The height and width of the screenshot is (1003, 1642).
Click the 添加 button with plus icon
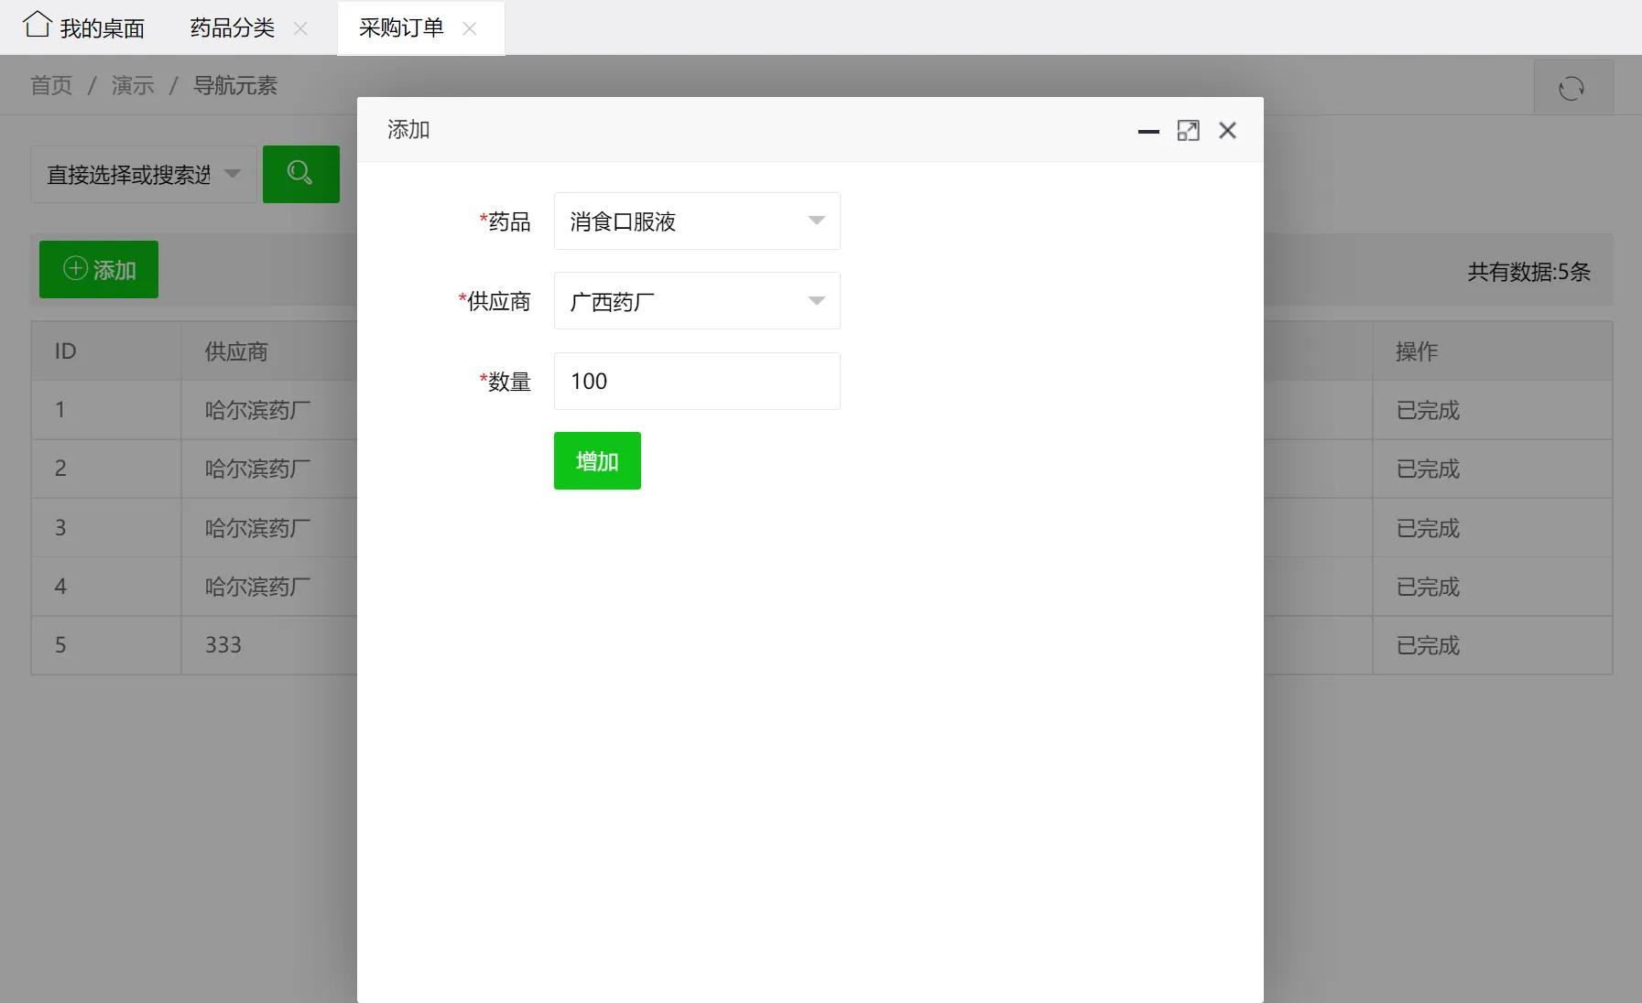(x=99, y=269)
